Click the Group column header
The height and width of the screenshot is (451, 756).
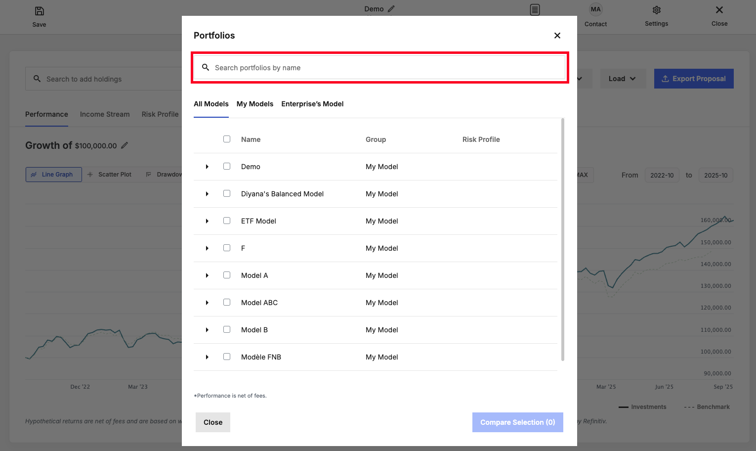376,139
